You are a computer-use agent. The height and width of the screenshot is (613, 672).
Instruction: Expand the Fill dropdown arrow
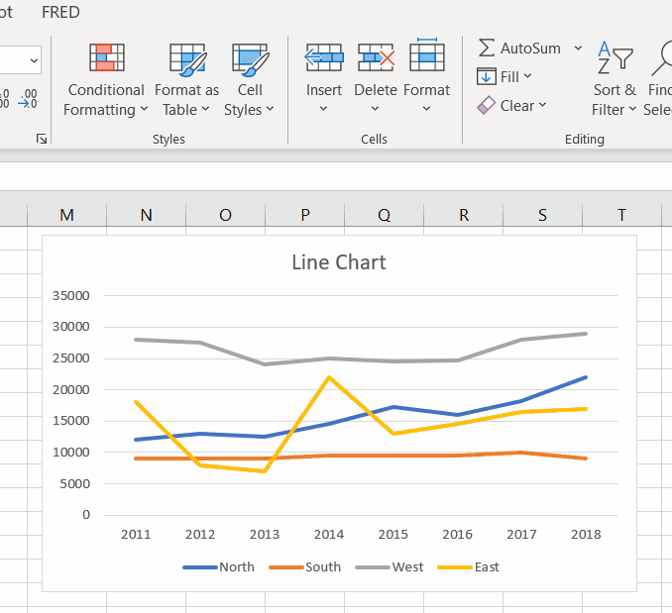point(527,76)
